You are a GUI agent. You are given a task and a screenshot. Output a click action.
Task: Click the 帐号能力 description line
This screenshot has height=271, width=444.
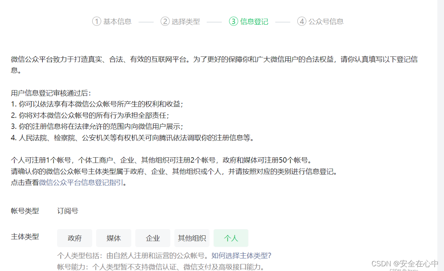pos(162,267)
